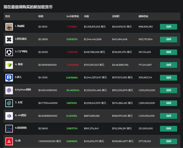Click the price $4.1300
Screen dimensions: 183x148
click(43, 77)
